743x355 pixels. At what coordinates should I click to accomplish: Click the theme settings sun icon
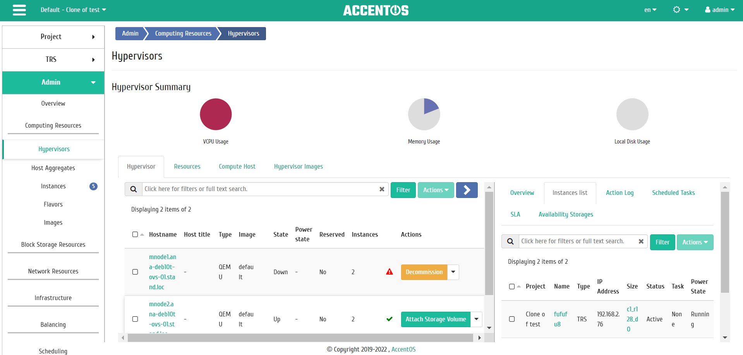[676, 10]
